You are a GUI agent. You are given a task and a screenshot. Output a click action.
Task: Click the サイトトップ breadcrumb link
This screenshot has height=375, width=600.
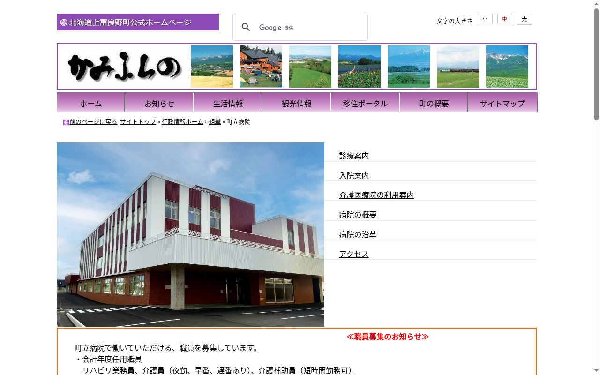tap(138, 122)
